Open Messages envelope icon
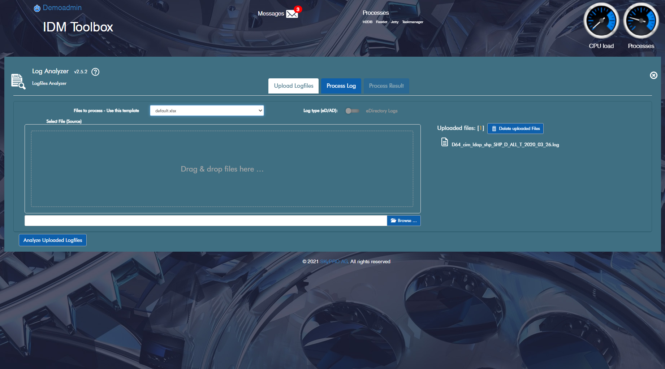 point(292,14)
